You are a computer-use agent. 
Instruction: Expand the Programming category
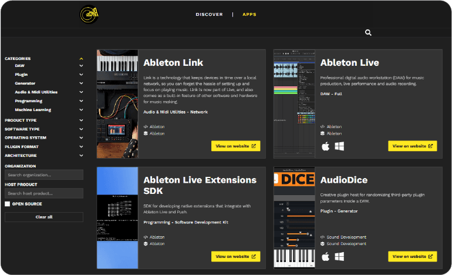pos(81,101)
